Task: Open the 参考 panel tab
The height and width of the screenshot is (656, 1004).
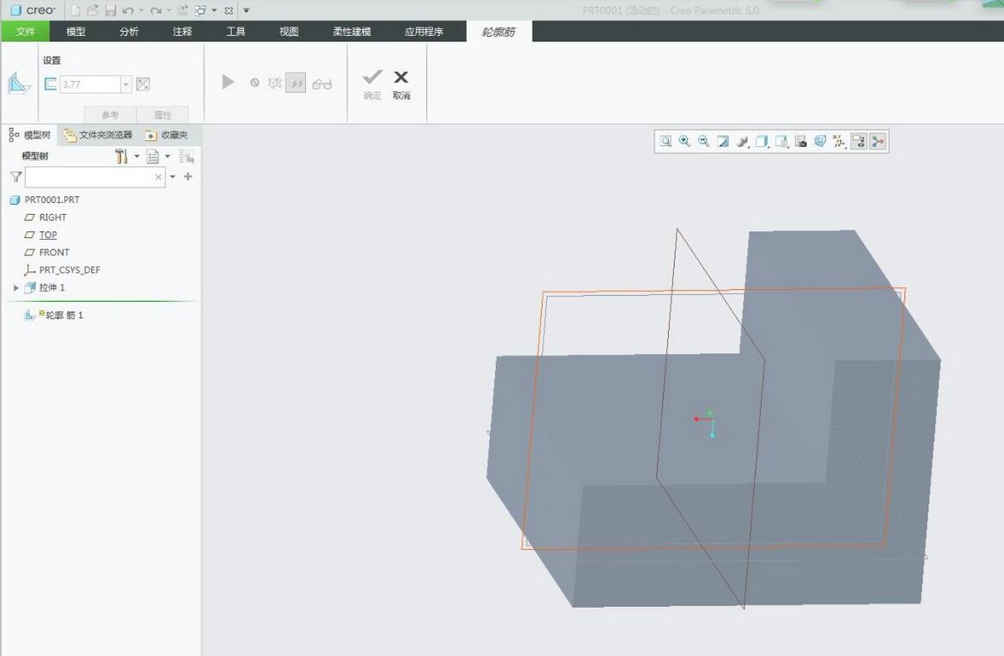Action: pos(110,114)
